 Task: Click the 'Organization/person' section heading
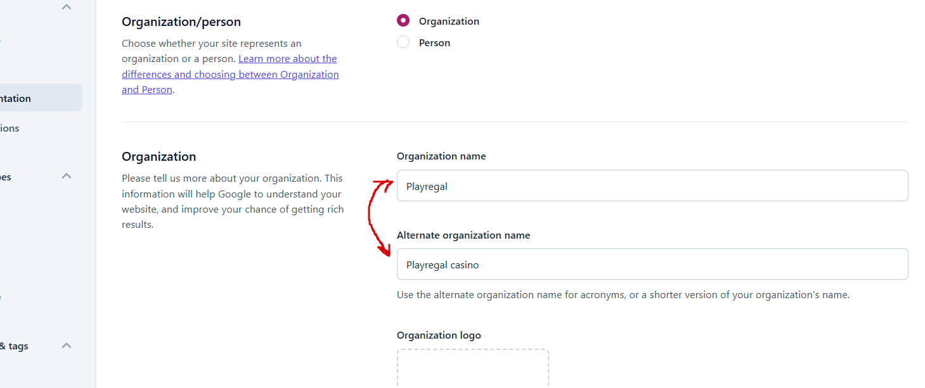pos(181,22)
